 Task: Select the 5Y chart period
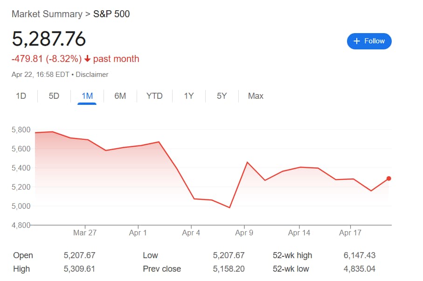click(x=221, y=96)
